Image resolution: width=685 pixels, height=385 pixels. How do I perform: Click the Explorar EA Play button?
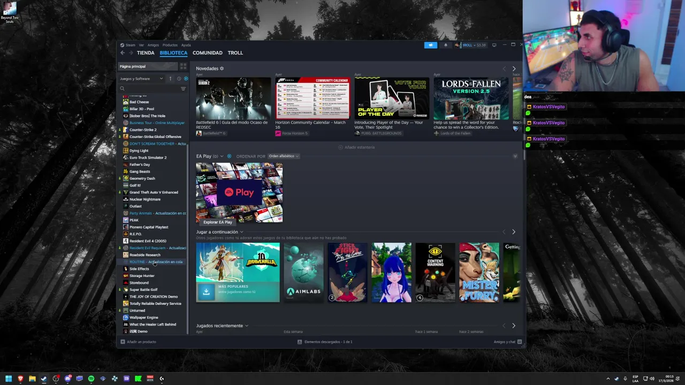click(218, 222)
